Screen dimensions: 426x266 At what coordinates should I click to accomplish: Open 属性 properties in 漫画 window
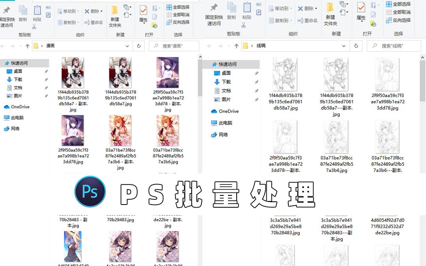[143, 14]
